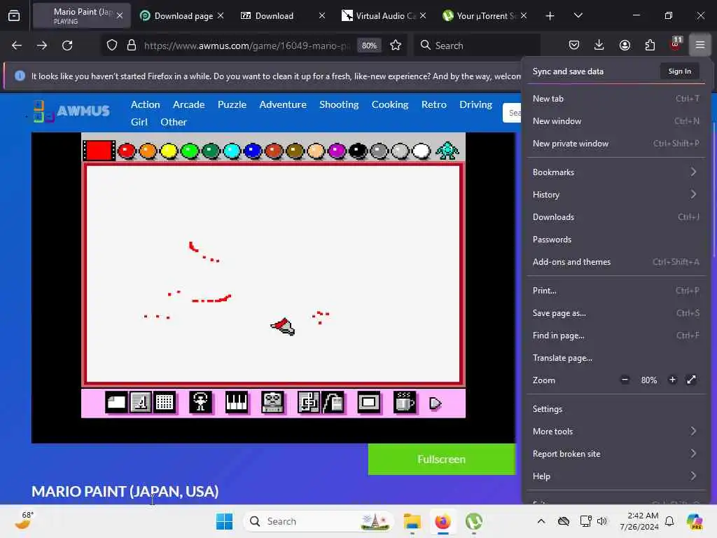The height and width of the screenshot is (538, 717).
Task: Open the Firefox account icon
Action: 625,45
